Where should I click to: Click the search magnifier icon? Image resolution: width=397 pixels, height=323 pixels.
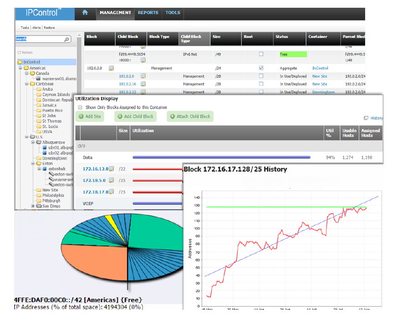[x=67, y=40]
